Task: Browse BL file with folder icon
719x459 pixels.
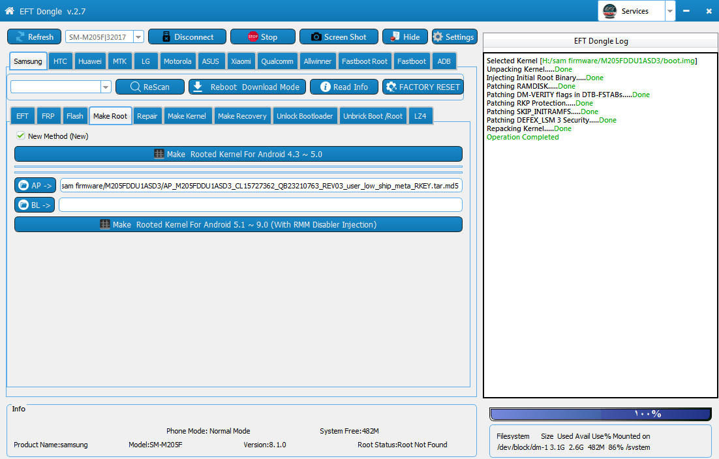Action: [x=24, y=205]
